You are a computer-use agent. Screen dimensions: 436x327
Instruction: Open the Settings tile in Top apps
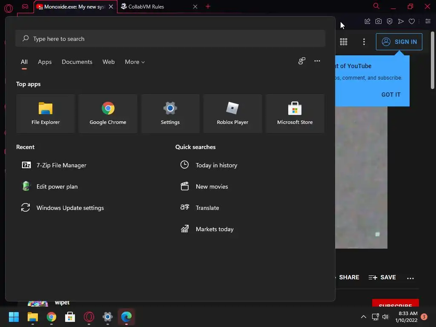point(170,114)
